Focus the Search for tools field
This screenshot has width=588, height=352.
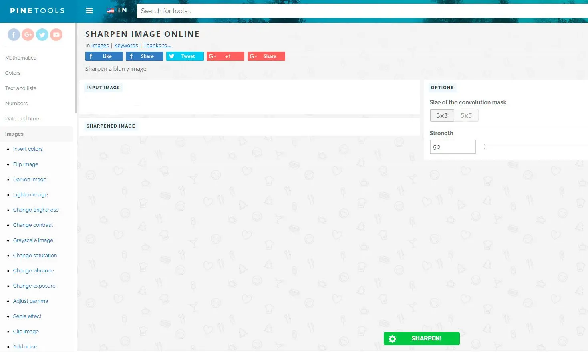(x=360, y=11)
